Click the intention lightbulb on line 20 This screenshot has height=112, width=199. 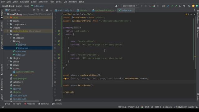65,79
